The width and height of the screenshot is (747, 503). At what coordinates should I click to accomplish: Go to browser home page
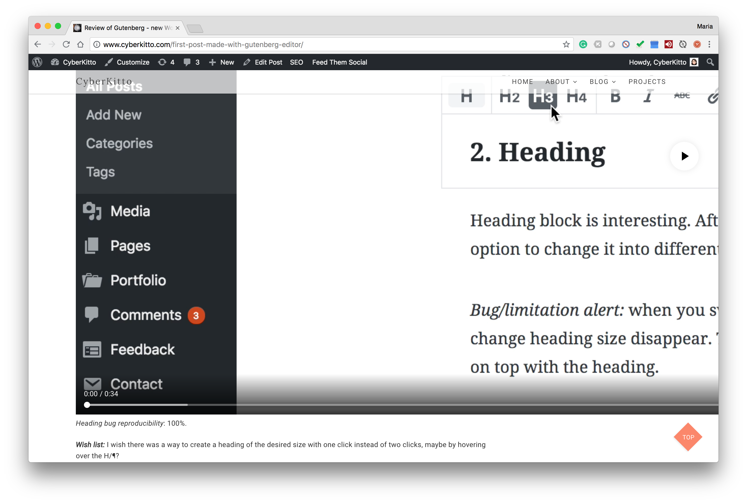(80, 44)
